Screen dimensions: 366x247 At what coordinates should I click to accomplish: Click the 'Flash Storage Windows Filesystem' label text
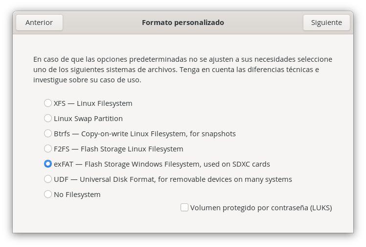[142, 164]
